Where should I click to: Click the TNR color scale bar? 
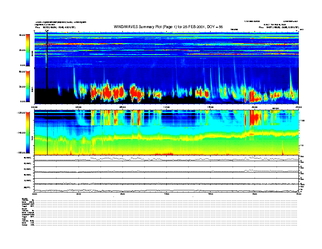pos(28,133)
